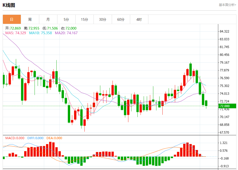
Task: Click the K线图 heading
Action: point(9,5)
